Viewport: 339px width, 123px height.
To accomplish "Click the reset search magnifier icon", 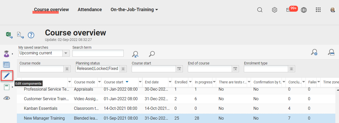I will coord(135,54).
